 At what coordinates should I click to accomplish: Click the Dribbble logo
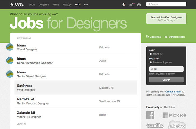coord(17,5)
